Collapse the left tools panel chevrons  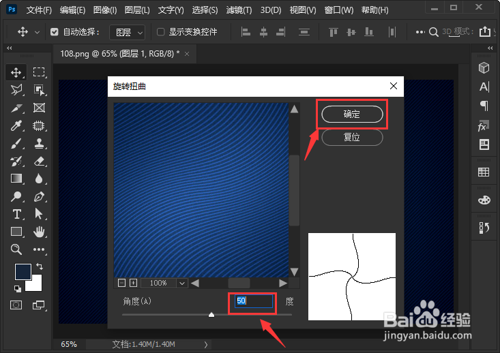tap(10, 48)
